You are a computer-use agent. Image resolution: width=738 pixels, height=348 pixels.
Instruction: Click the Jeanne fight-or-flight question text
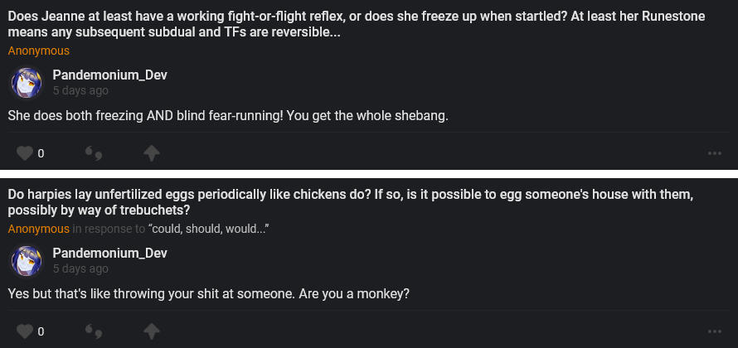click(x=348, y=23)
